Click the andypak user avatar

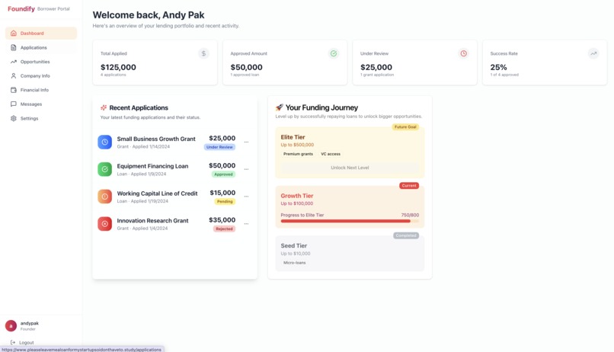click(11, 325)
